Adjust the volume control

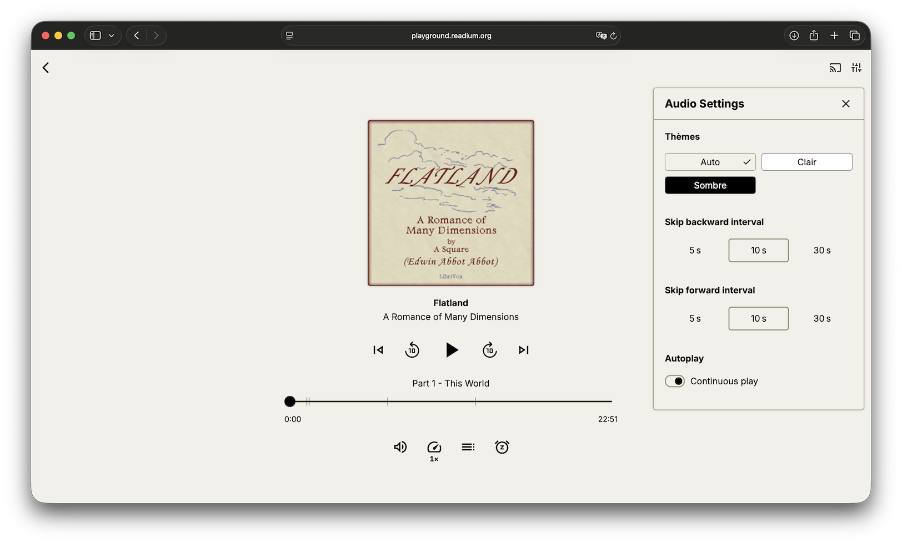[x=400, y=447]
